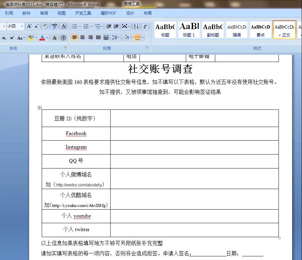Click the heading 社交账号调查
The image size is (302, 260).
point(160,69)
